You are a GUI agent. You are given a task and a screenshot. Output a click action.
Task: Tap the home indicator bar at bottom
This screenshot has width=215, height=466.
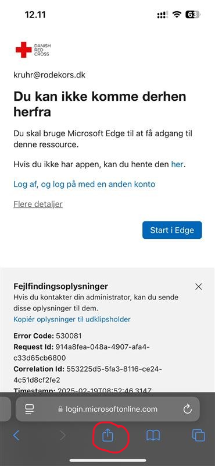pyautogui.click(x=107, y=460)
